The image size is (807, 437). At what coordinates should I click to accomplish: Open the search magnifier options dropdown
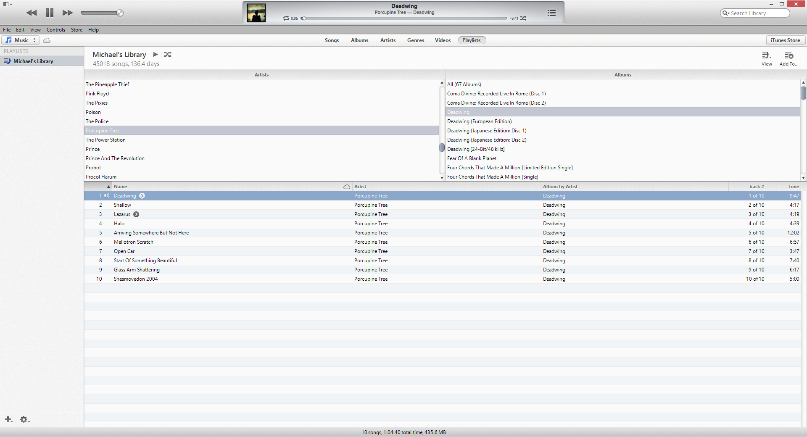point(726,13)
